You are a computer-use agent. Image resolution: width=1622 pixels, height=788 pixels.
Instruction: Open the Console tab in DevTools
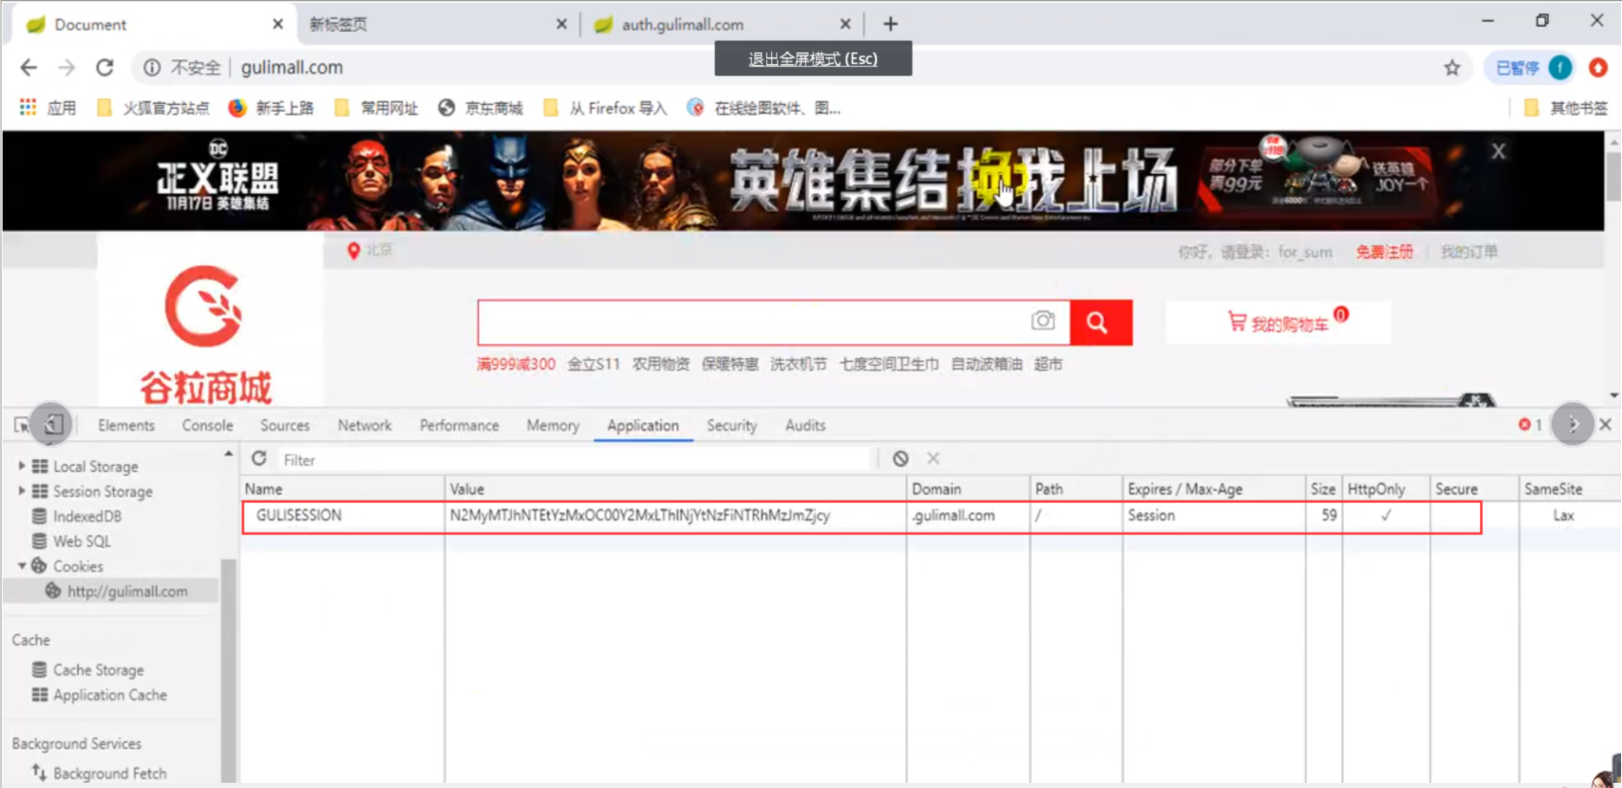207,425
